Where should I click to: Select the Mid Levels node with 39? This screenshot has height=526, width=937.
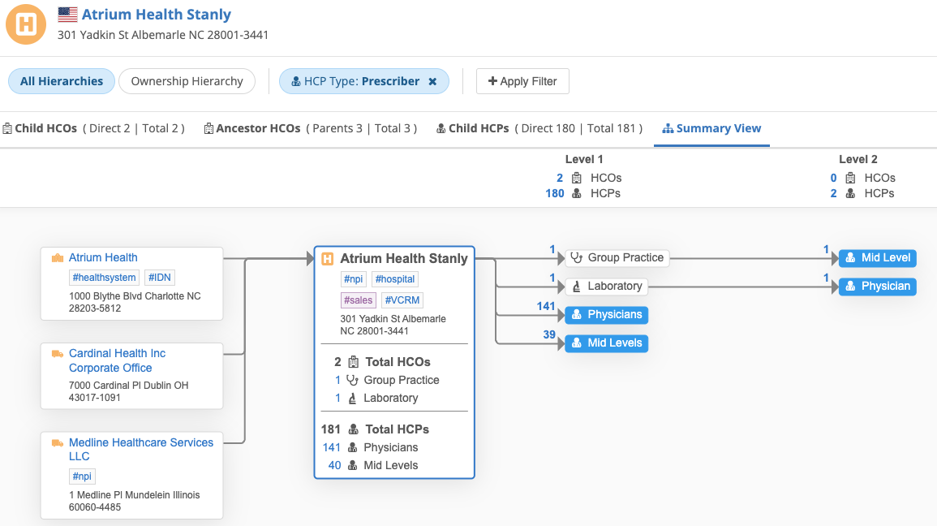click(x=606, y=343)
